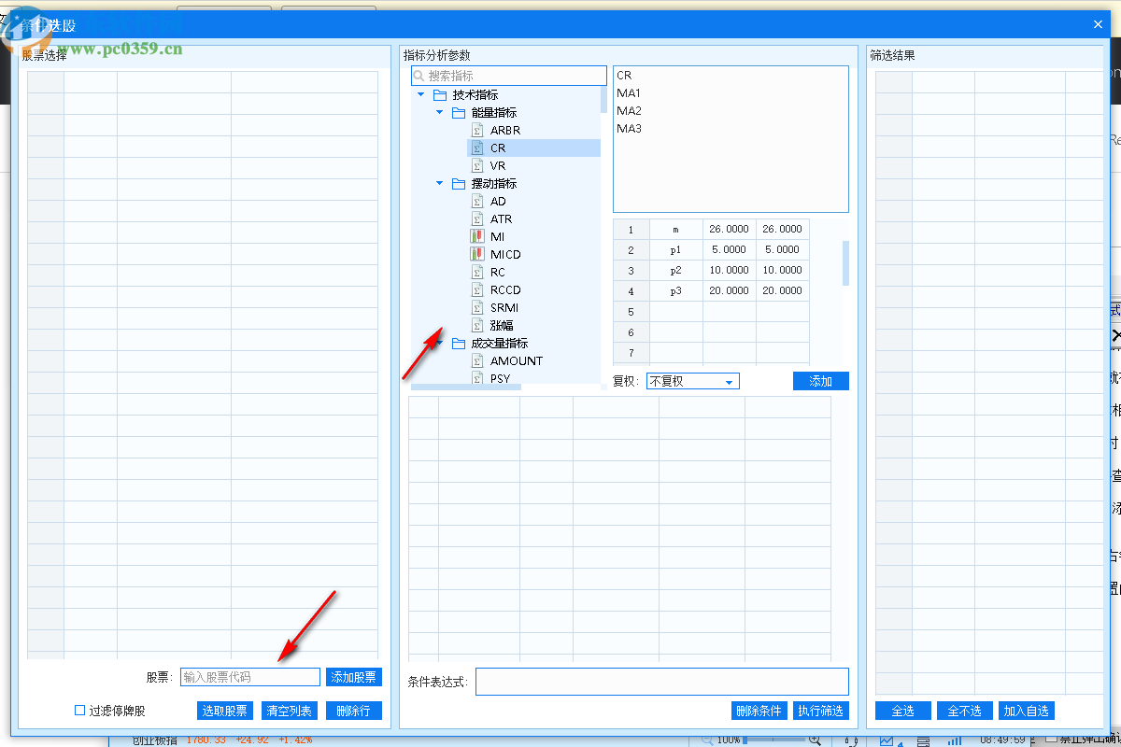Select the MICD candlestick indicator icon
Image resolution: width=1121 pixels, height=747 pixels.
[x=477, y=255]
